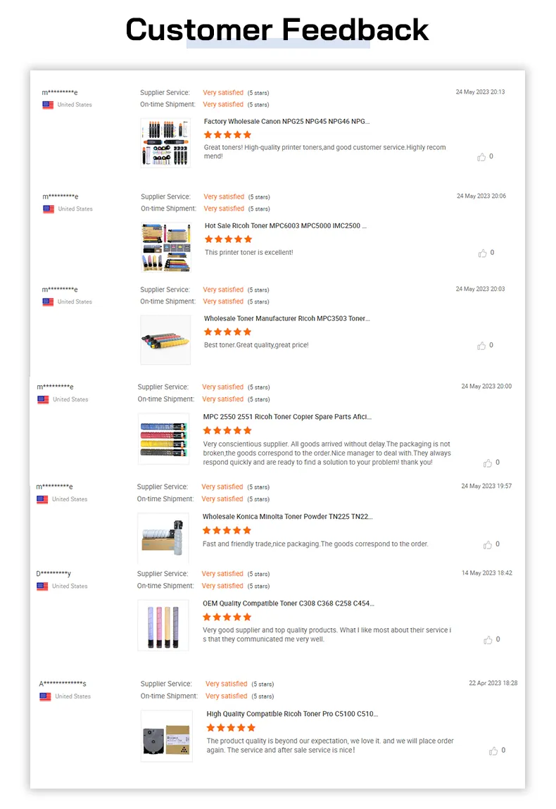Open High Quality Compatible Ricoh Toner Pro link
The height and width of the screenshot is (809, 556).
point(292,714)
